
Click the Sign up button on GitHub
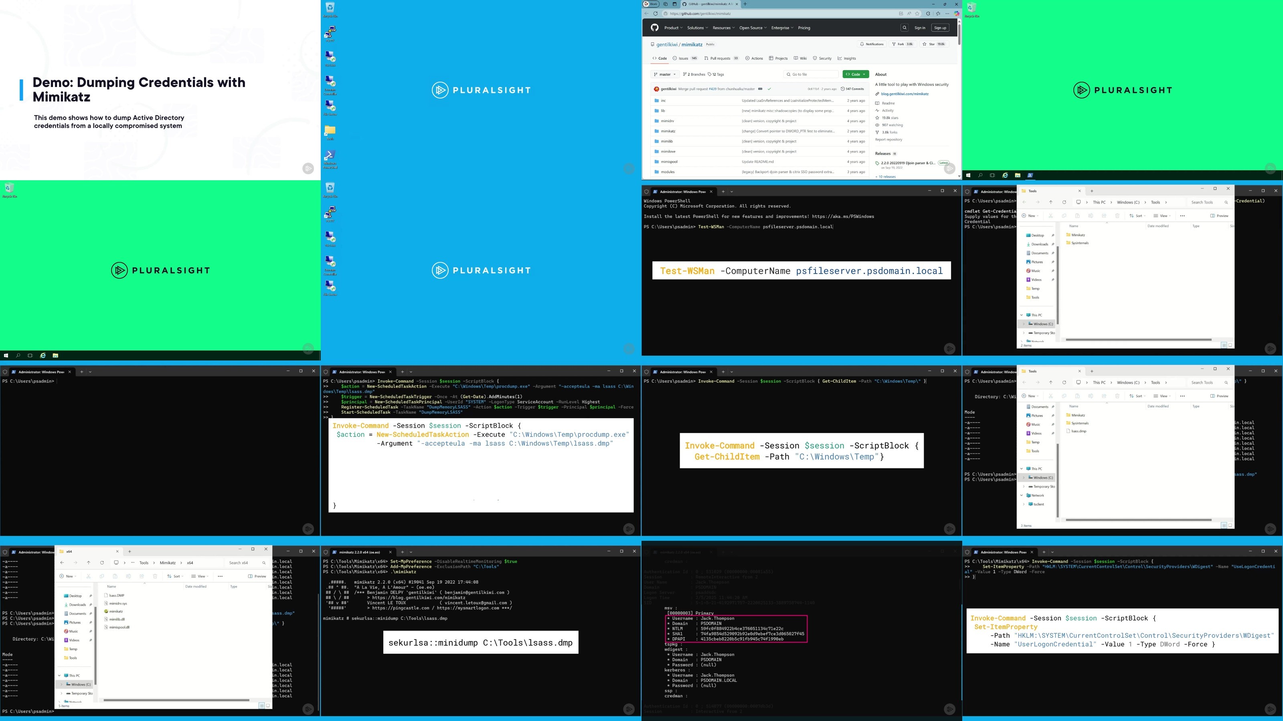tap(940, 28)
